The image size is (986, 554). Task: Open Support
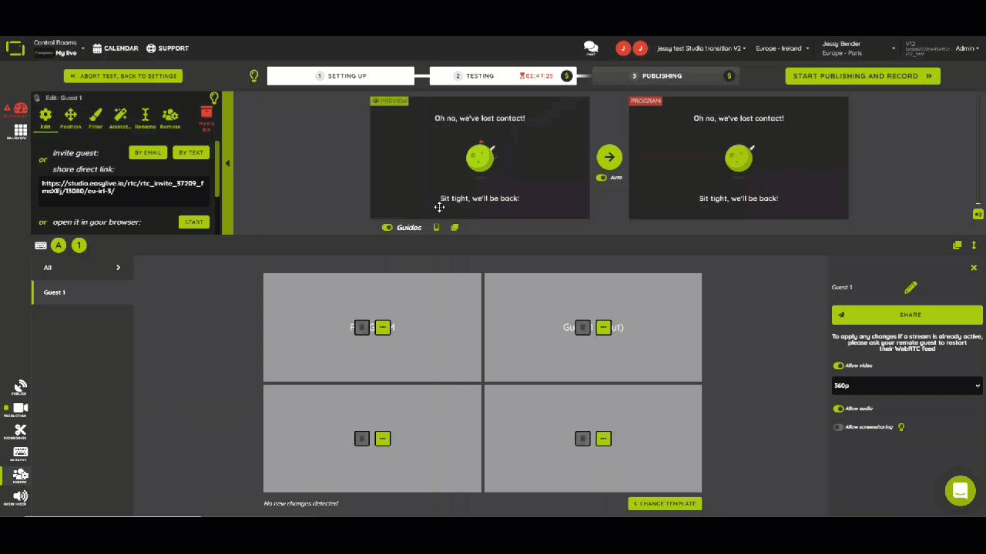click(x=167, y=48)
